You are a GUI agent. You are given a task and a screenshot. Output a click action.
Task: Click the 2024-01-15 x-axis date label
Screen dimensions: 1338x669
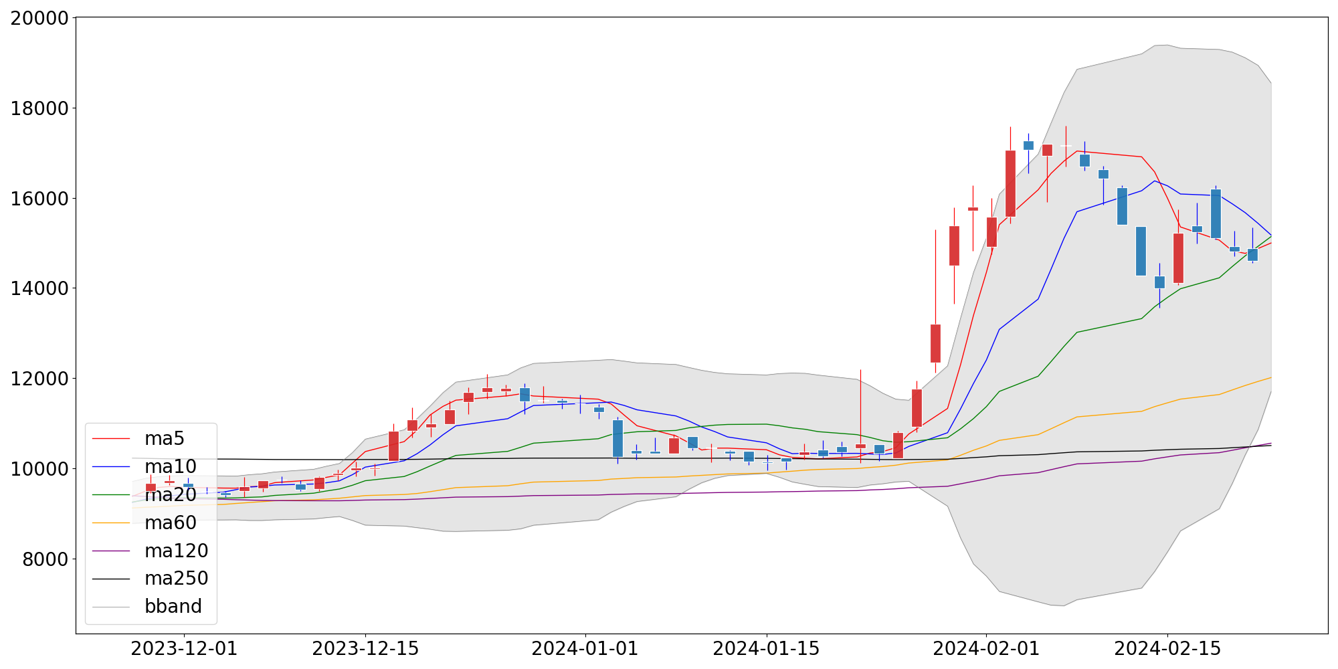point(766,649)
